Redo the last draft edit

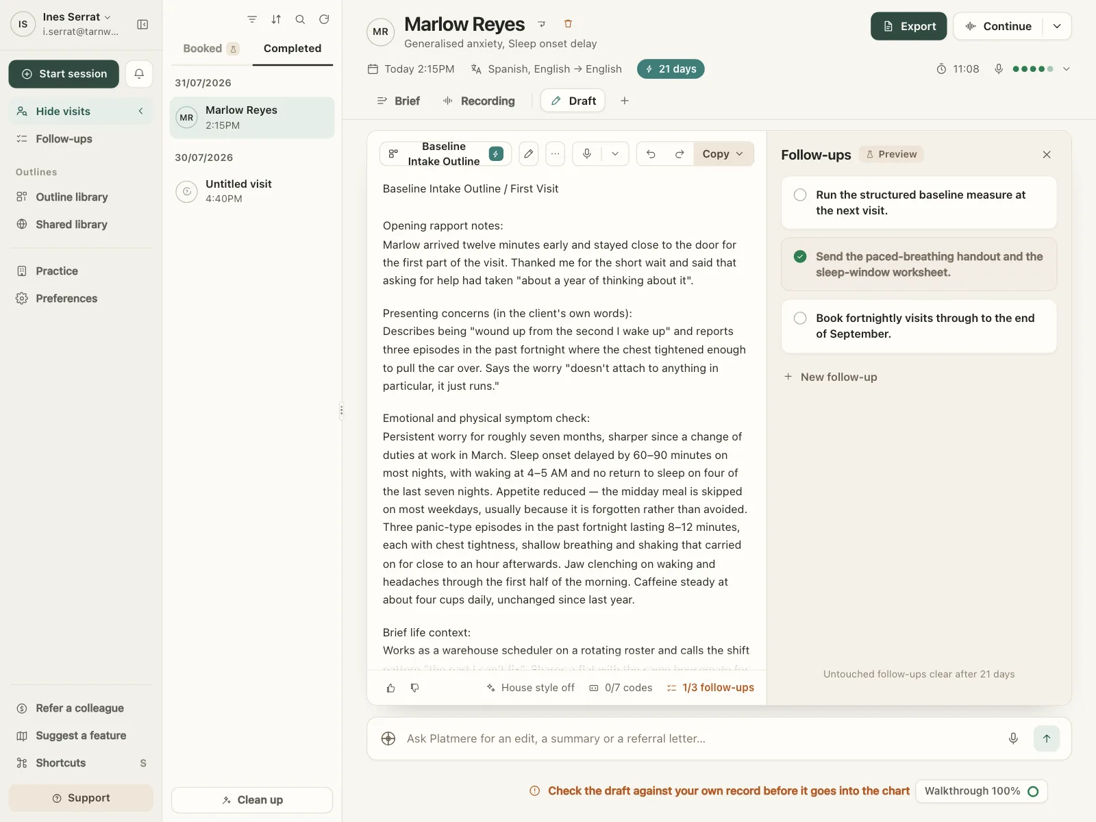click(680, 154)
